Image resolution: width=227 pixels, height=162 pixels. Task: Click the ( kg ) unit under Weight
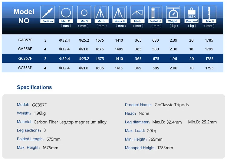[174, 26]
